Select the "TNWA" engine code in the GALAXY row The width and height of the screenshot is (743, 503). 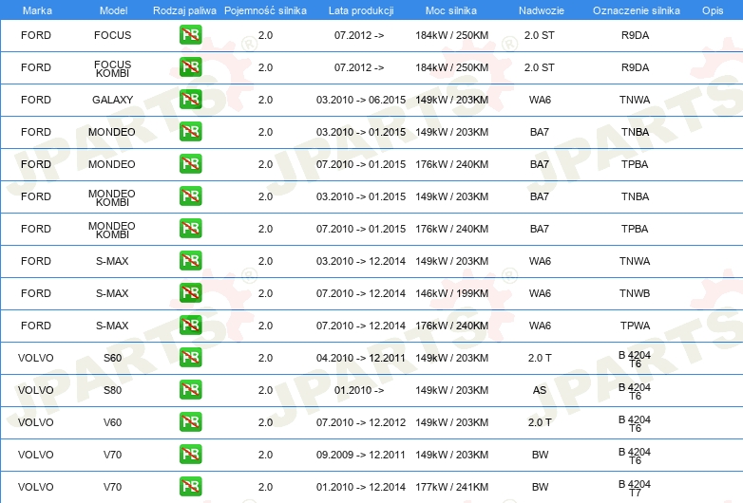(635, 100)
